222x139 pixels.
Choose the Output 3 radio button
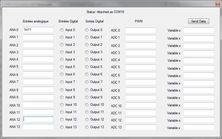(x=87, y=52)
